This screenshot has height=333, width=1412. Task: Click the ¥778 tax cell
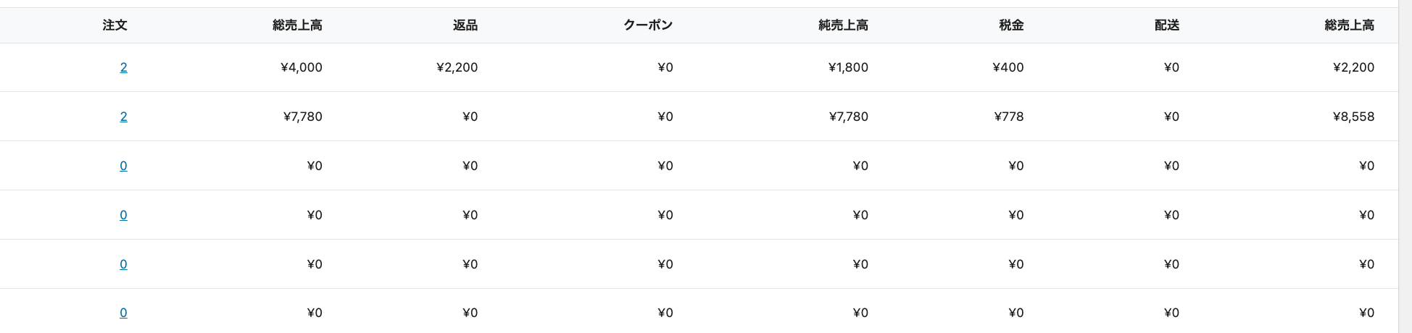pos(1009,117)
